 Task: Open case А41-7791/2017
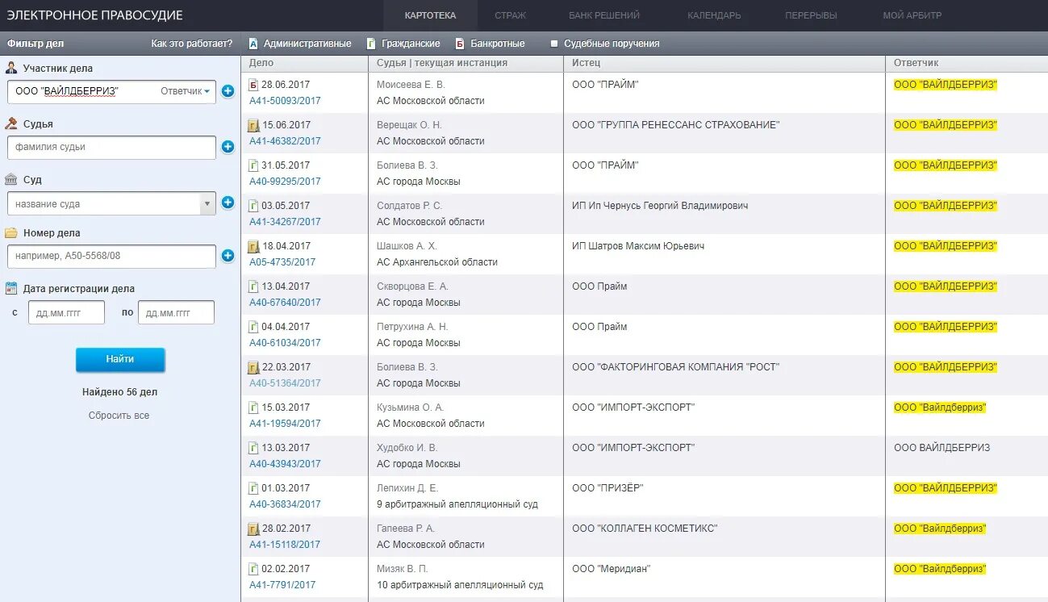[282, 585]
